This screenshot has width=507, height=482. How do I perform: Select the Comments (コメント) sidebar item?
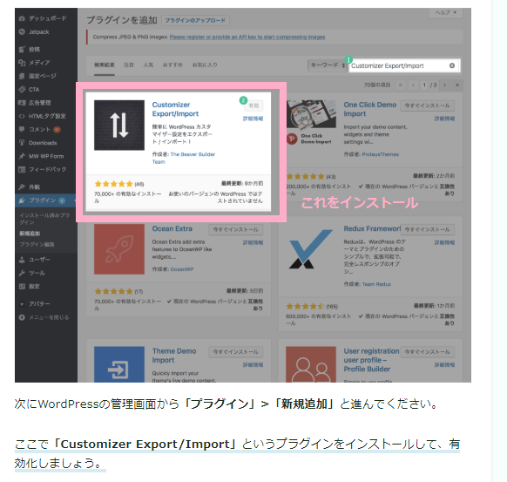[39, 129]
